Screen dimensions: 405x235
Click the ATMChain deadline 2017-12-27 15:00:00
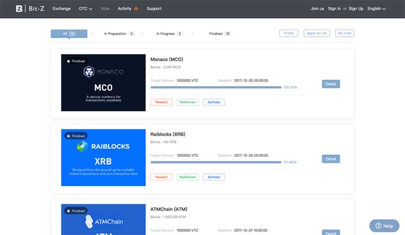coord(250,231)
